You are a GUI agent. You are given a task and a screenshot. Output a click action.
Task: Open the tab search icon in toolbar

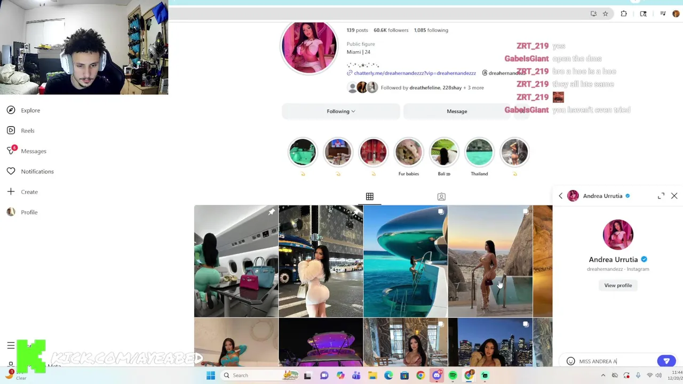point(643,14)
